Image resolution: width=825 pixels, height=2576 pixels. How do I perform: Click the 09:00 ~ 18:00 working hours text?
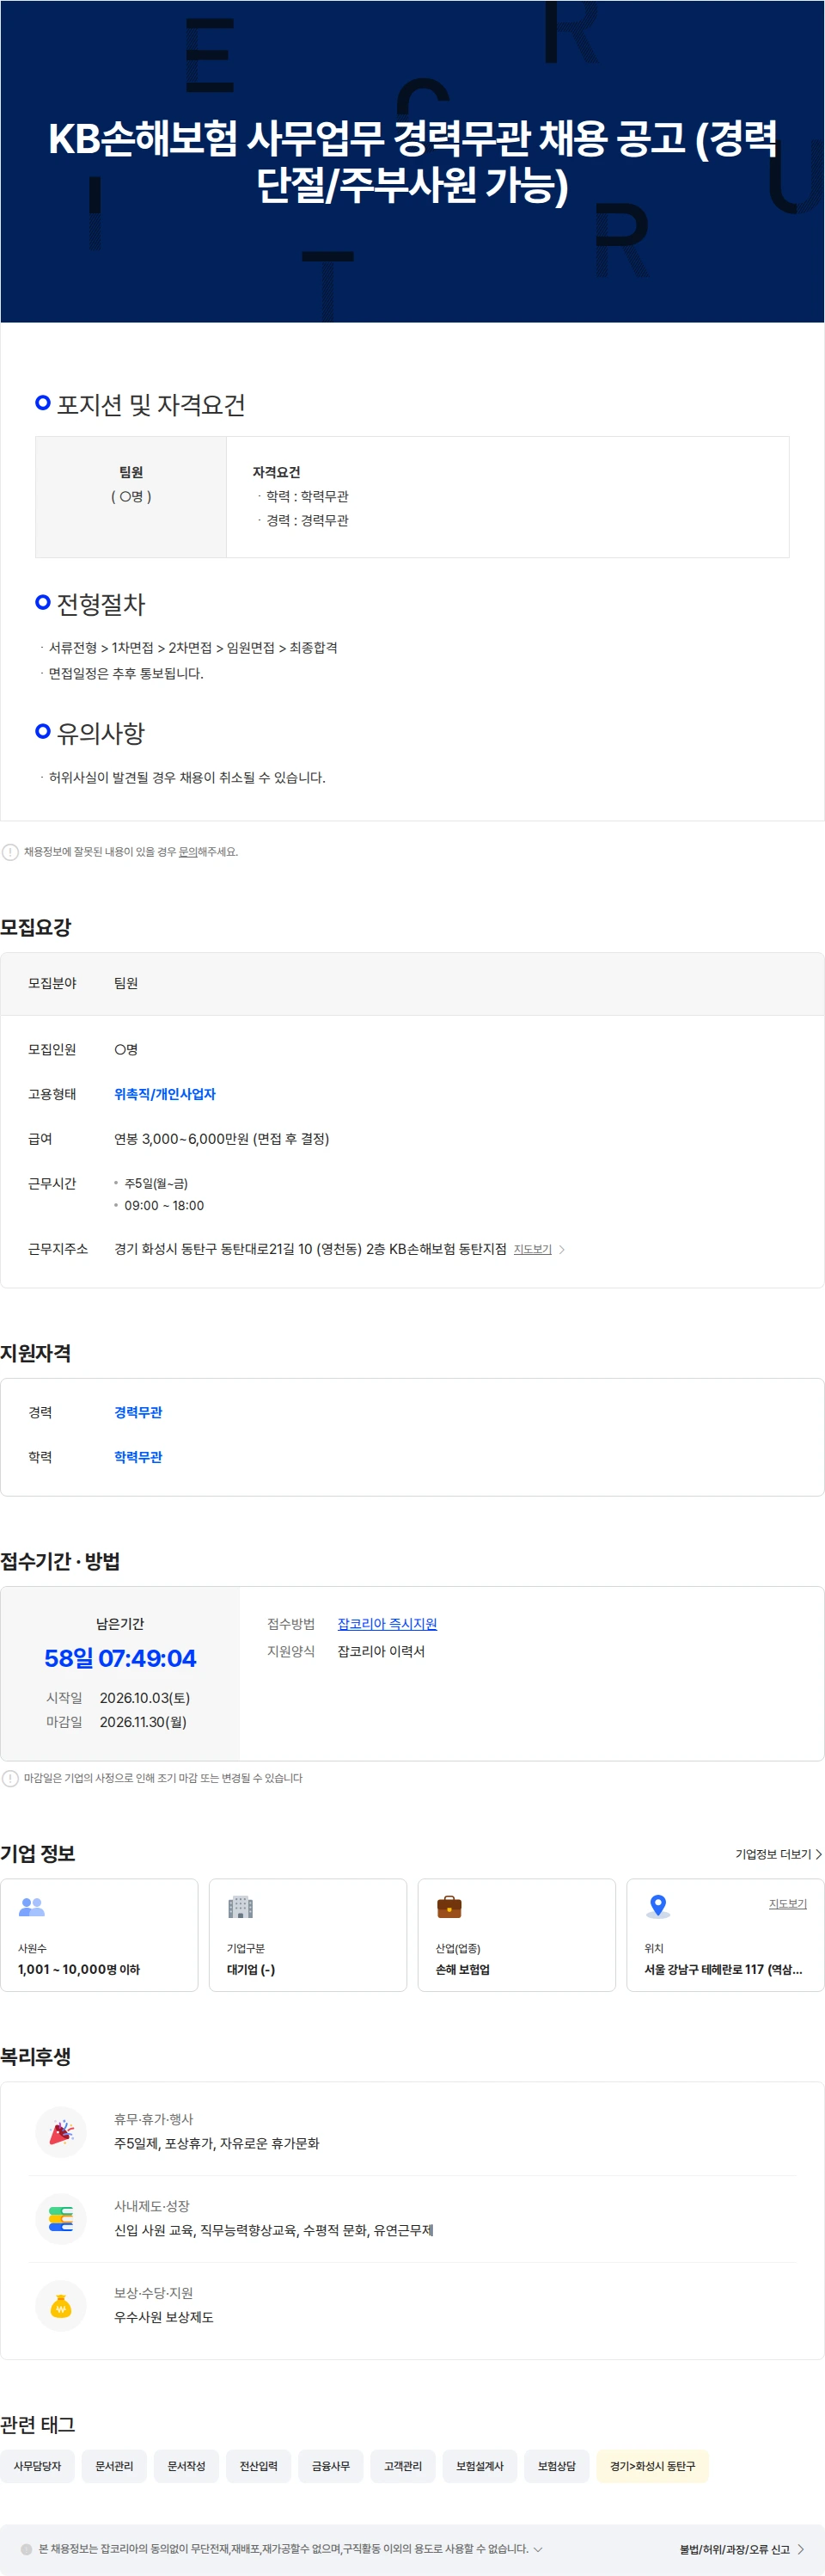[164, 1206]
